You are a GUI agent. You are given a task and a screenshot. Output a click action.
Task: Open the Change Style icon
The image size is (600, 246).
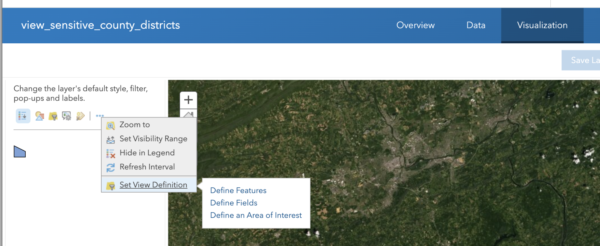(39, 116)
